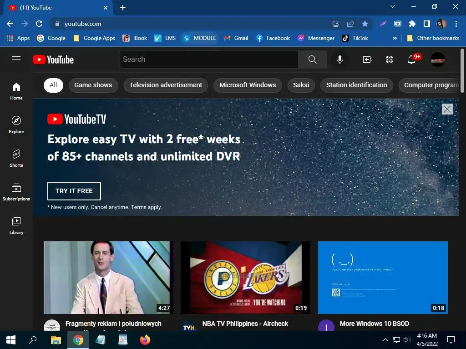Go forward in Chrome
466x349 pixels.
(x=25, y=24)
